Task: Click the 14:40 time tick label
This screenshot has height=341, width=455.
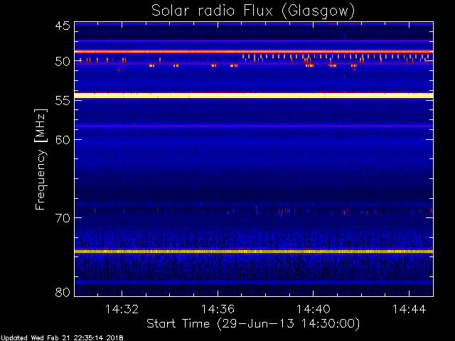Action: (x=313, y=309)
